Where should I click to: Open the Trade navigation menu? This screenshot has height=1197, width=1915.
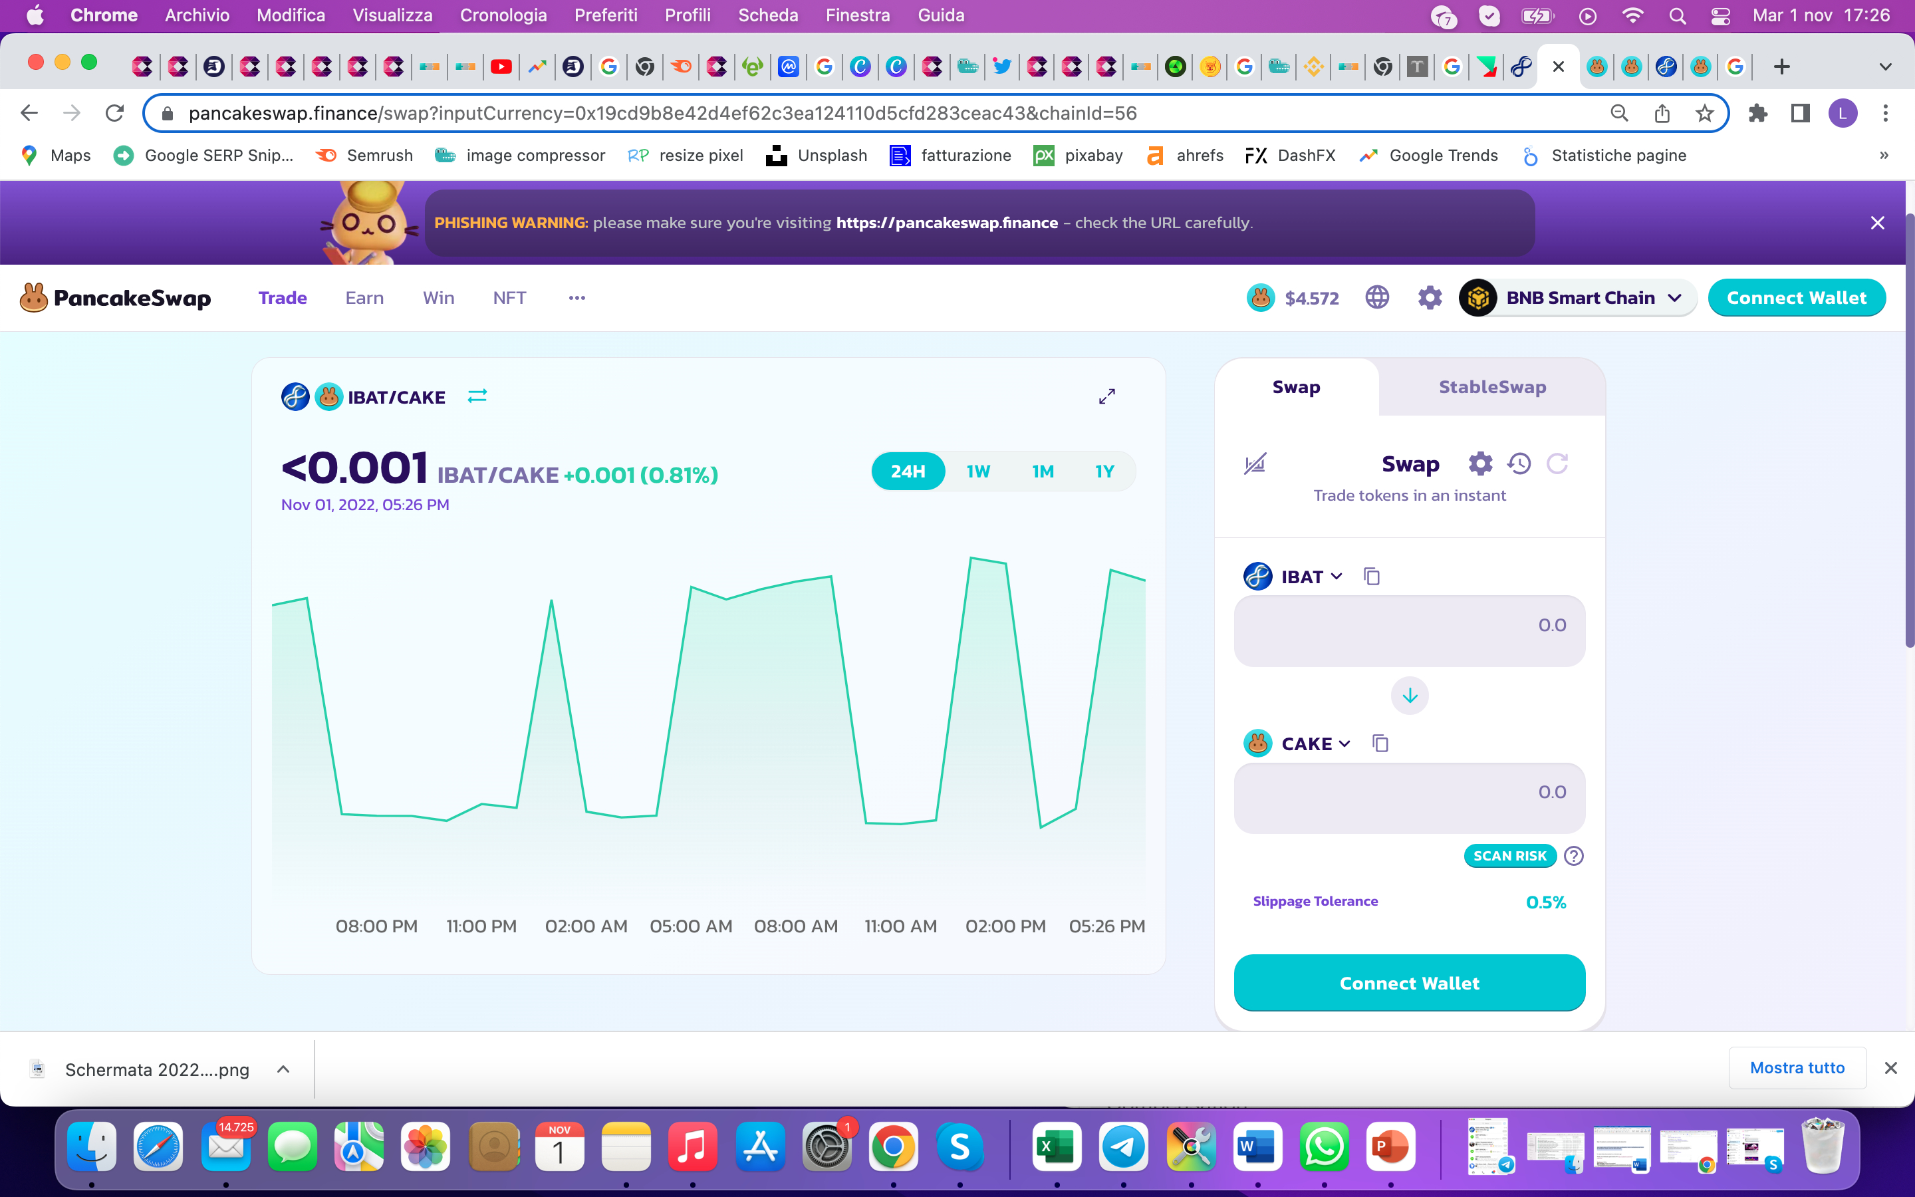(x=283, y=298)
